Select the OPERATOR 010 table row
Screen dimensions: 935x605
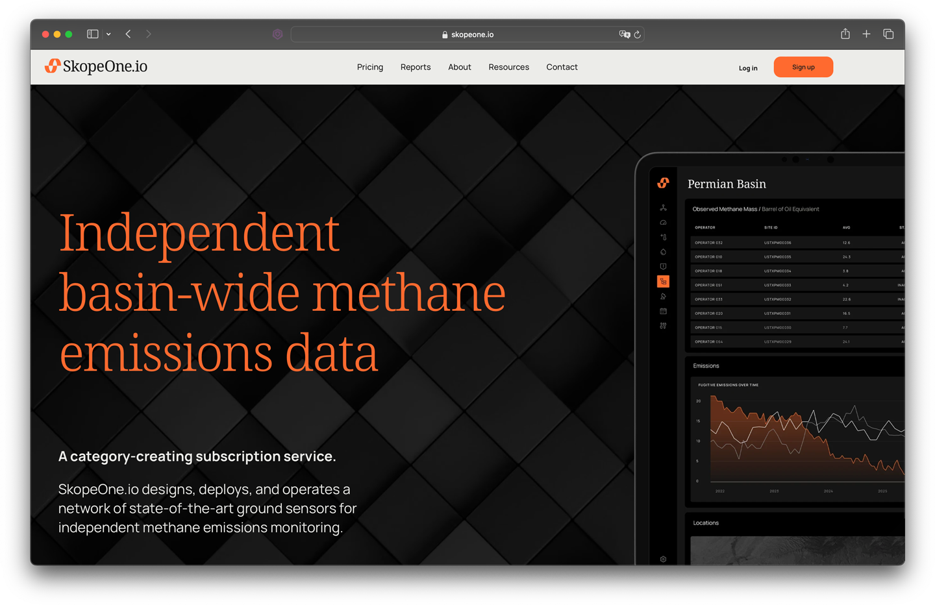[x=797, y=257]
